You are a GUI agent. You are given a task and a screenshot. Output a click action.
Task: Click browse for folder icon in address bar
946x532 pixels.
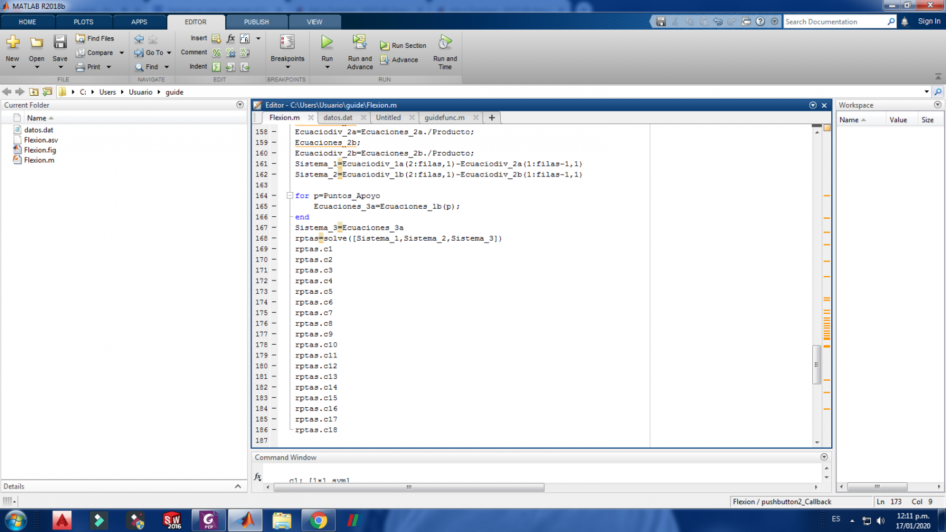(47, 92)
